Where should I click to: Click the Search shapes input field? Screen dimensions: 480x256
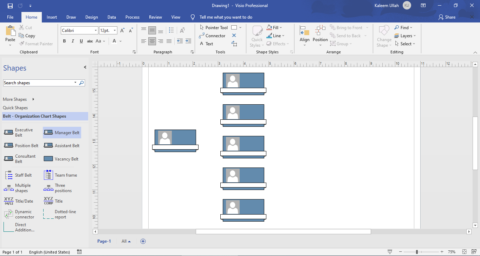tap(39, 83)
